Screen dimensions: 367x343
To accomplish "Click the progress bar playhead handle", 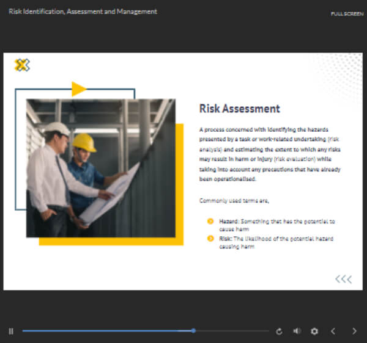I will [193, 331].
